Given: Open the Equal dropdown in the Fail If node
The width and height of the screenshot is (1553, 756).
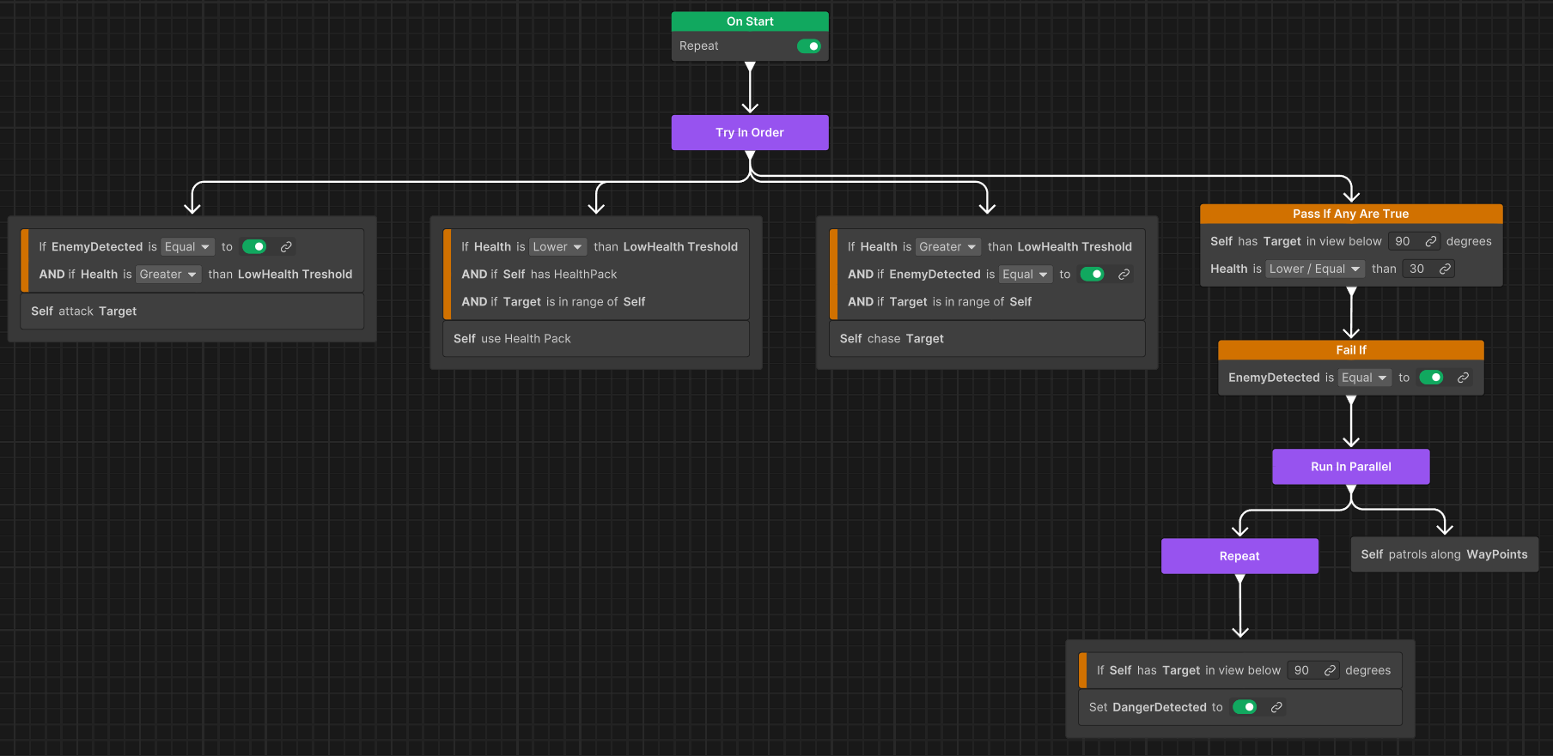Looking at the screenshot, I should click(1365, 378).
